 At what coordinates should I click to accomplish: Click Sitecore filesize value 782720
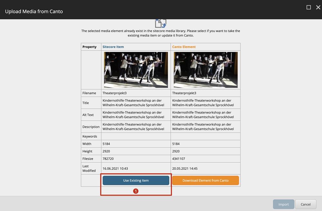[108, 159]
